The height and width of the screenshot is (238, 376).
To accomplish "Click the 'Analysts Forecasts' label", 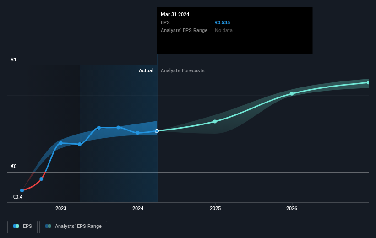I will (x=182, y=70).
